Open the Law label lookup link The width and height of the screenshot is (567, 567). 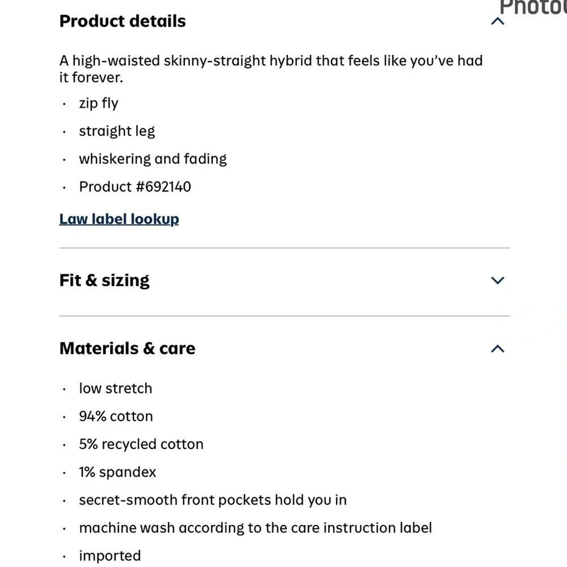(x=119, y=219)
